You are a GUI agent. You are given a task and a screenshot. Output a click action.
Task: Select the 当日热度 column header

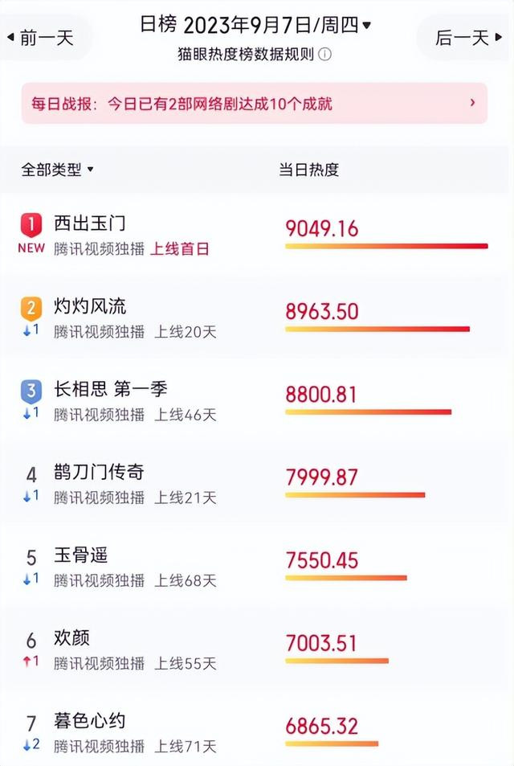pos(308,170)
